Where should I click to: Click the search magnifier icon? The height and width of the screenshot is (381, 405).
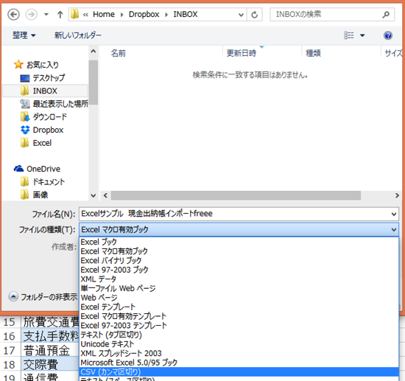(386, 15)
